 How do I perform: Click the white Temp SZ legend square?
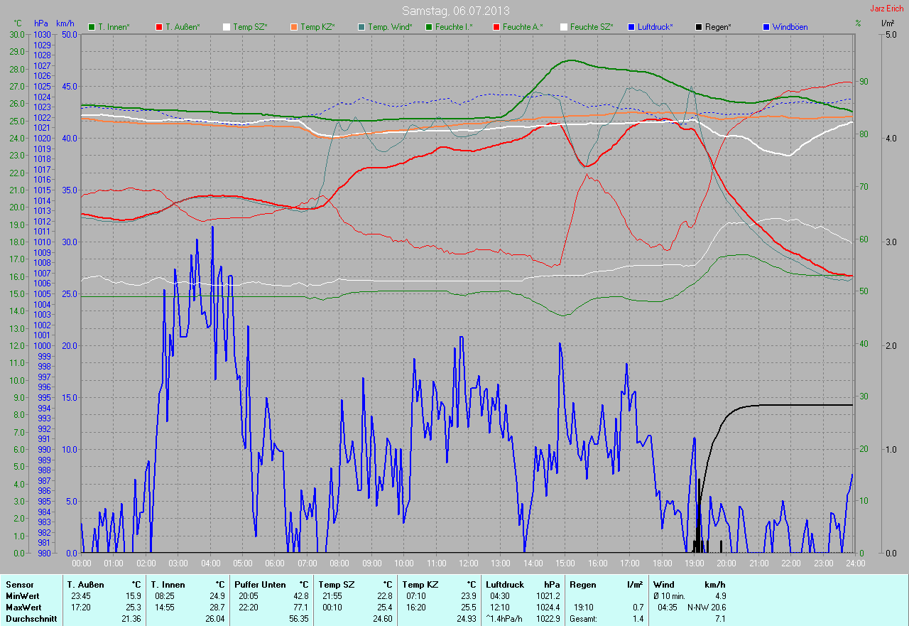coord(227,27)
